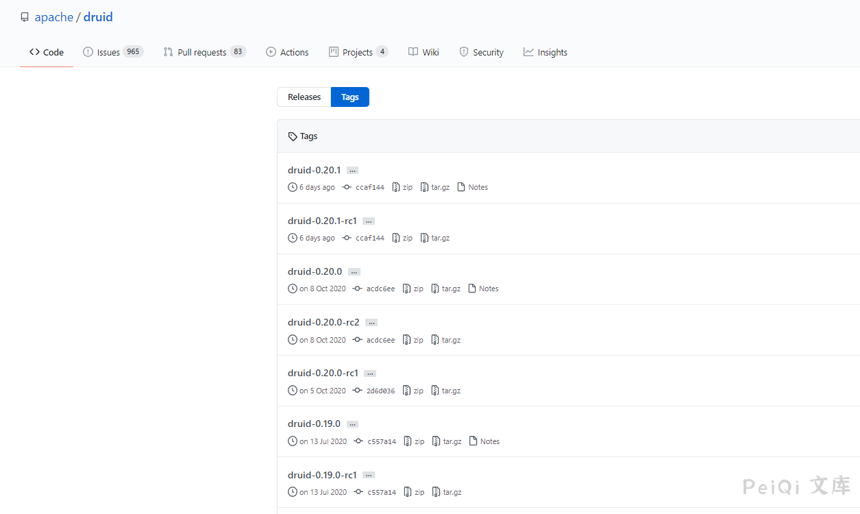Click zip file icon for druid-0.20.1

396,187
